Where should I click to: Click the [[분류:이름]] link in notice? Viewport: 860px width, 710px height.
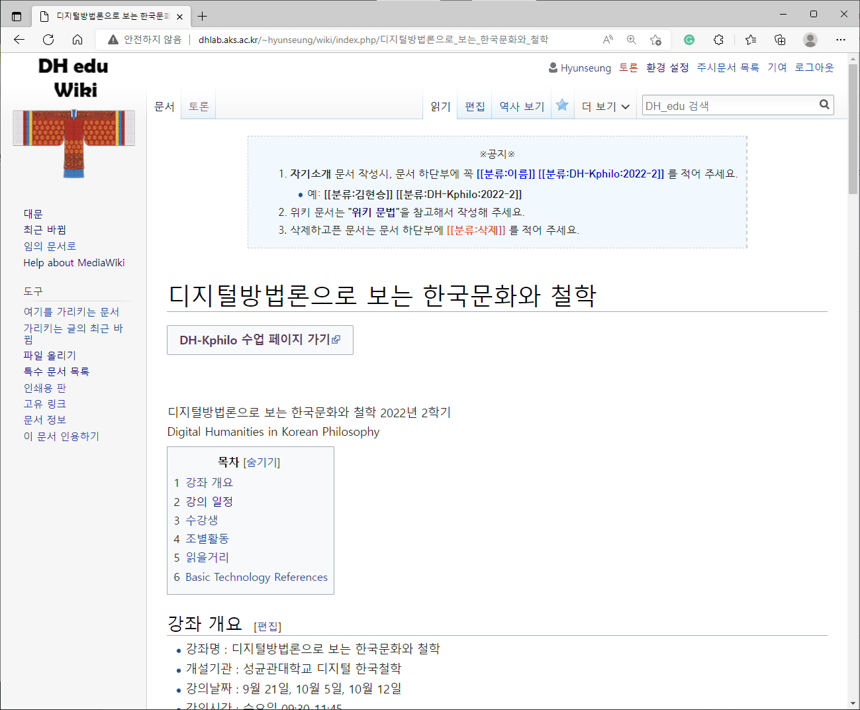pyautogui.click(x=506, y=174)
